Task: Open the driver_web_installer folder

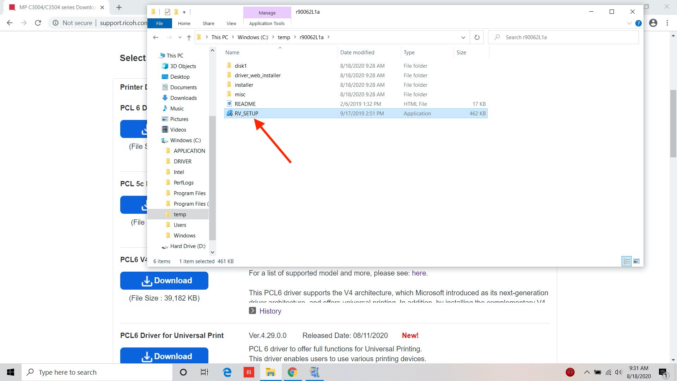Action: (x=257, y=75)
